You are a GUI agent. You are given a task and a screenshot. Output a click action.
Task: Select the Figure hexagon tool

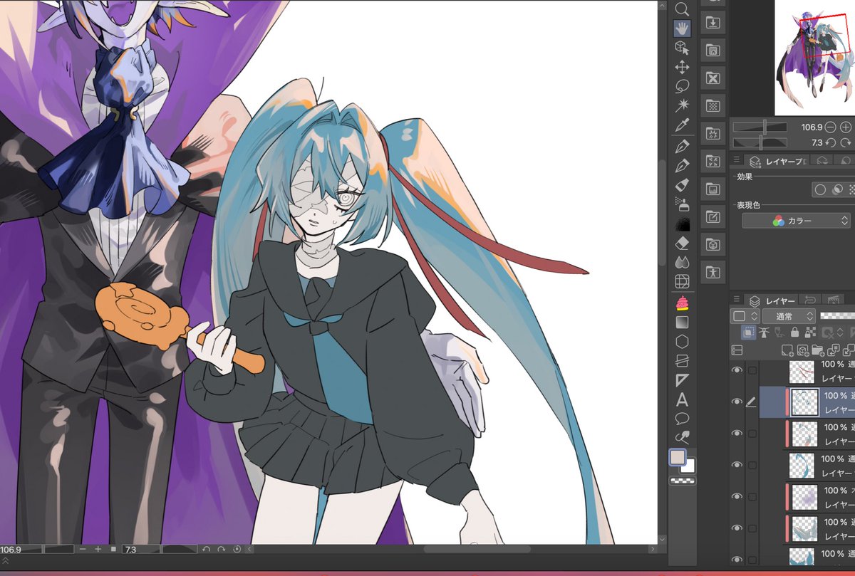coord(682,342)
